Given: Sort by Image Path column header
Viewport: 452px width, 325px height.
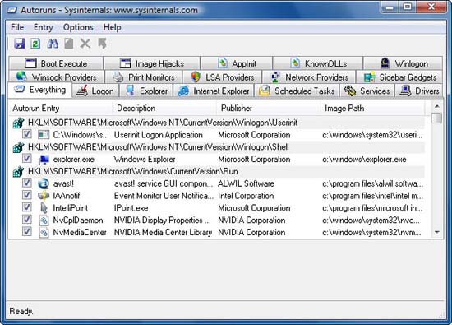Looking at the screenshot, I should click(372, 109).
